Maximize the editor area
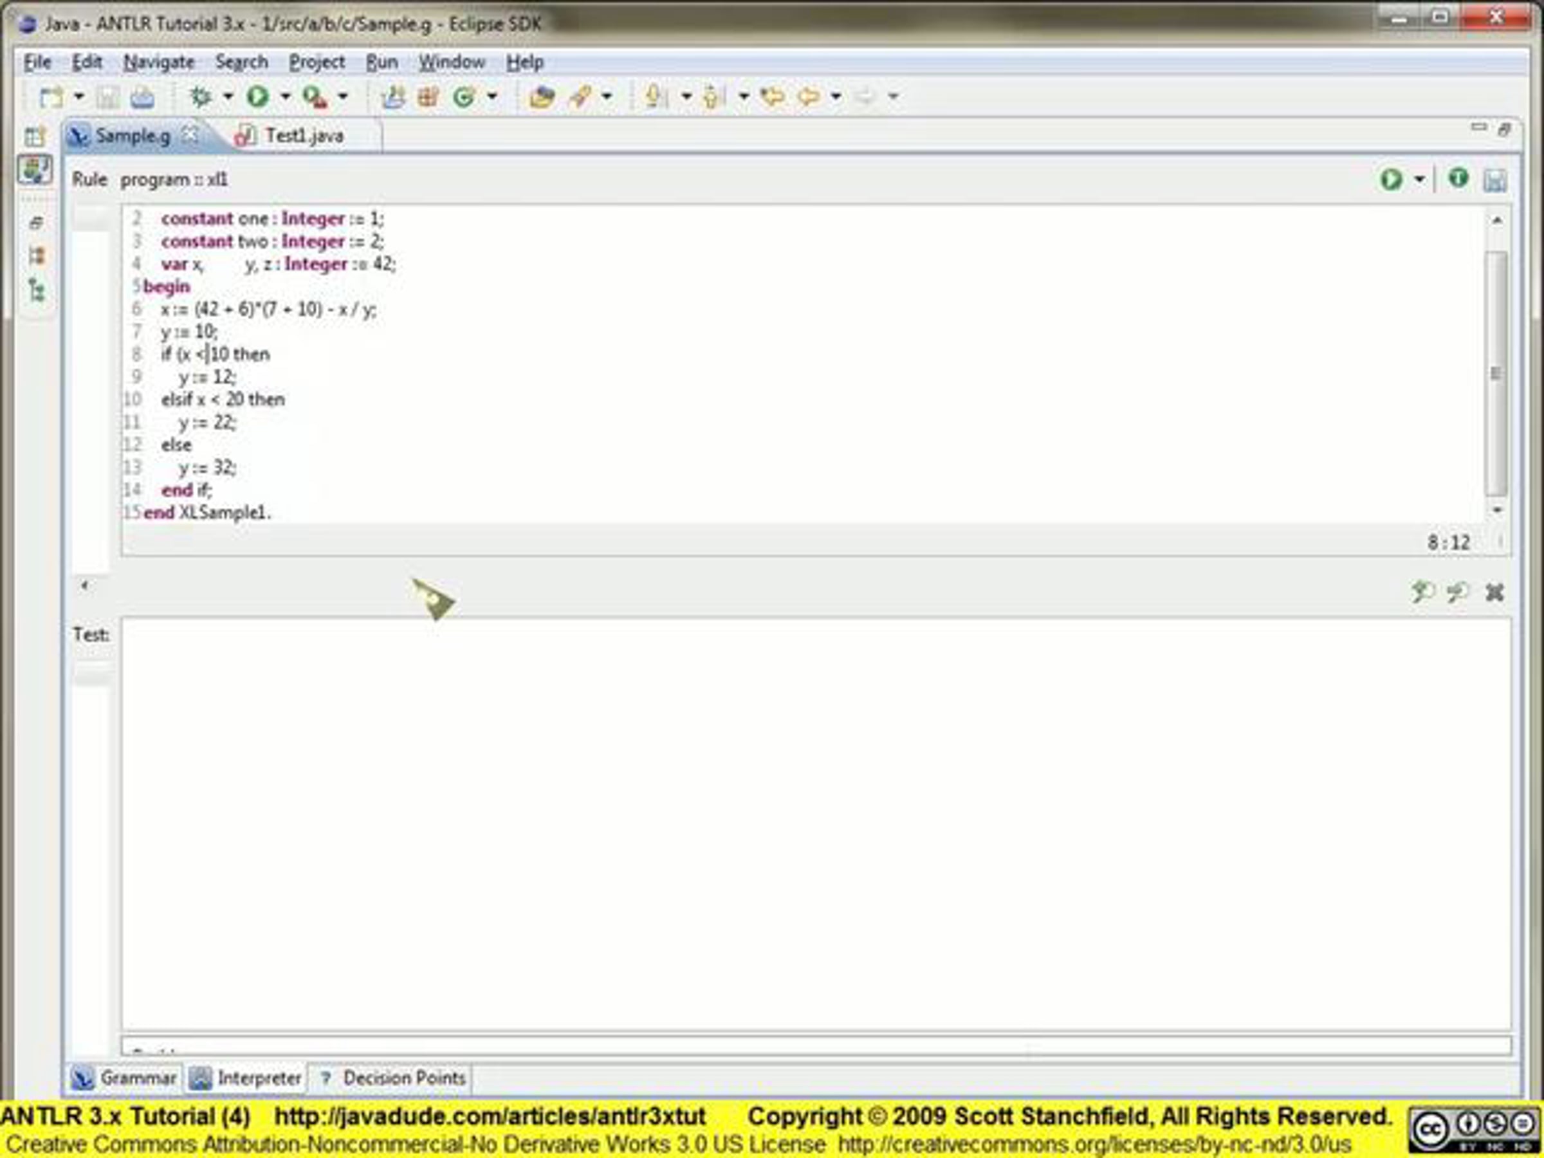The image size is (1544, 1158). (x=1504, y=129)
